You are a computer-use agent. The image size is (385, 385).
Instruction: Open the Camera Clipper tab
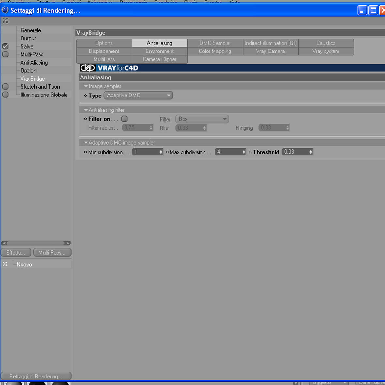[160, 59]
